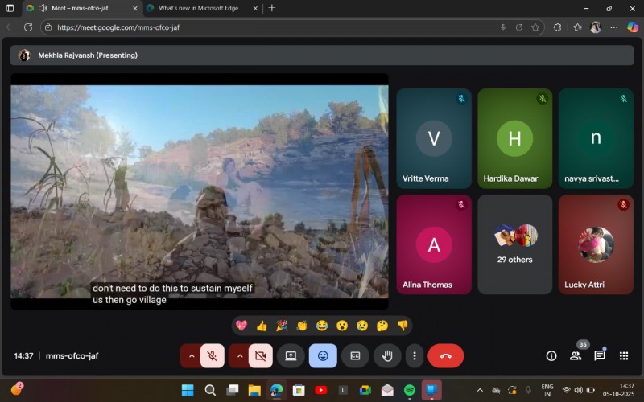Open more options three-dot menu
This screenshot has height=402, width=644.
pos(414,355)
